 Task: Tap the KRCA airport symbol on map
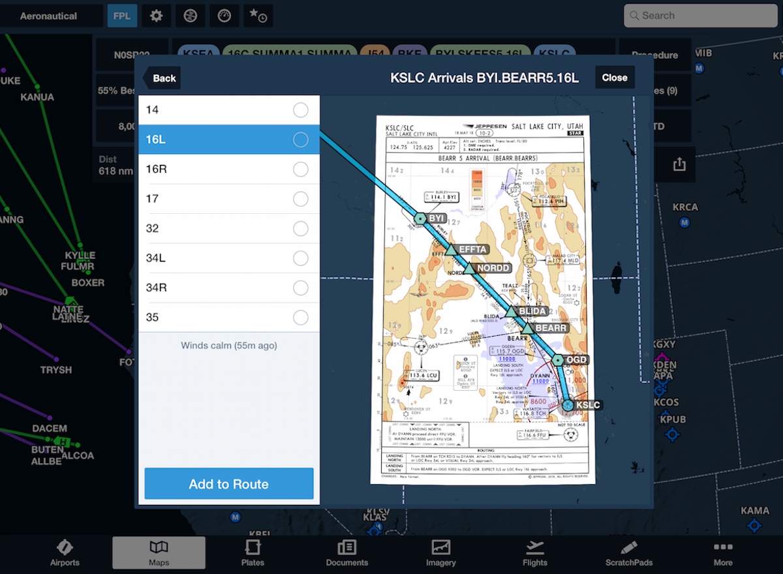[x=684, y=222]
